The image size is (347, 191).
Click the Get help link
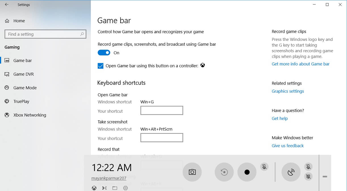(x=280, y=118)
